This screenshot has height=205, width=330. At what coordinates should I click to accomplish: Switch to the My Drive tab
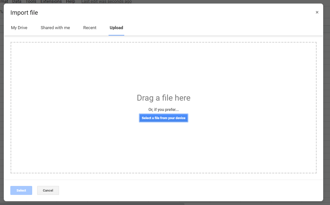point(19,28)
